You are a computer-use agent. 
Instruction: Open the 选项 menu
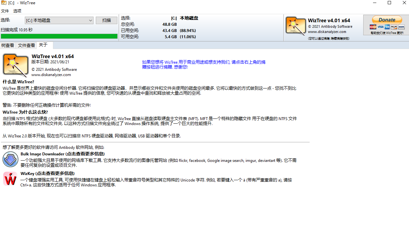pos(17,11)
